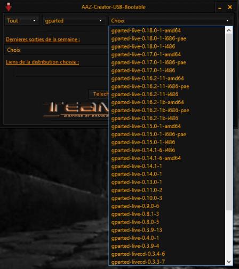
Task: Click the version list scrollbar thumb
Action: pyautogui.click(x=229, y=122)
